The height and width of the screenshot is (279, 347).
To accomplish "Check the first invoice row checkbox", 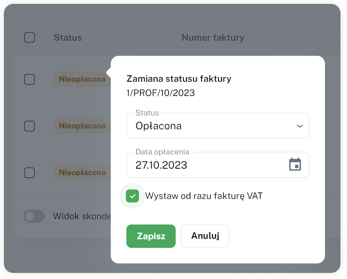I will tap(29, 79).
